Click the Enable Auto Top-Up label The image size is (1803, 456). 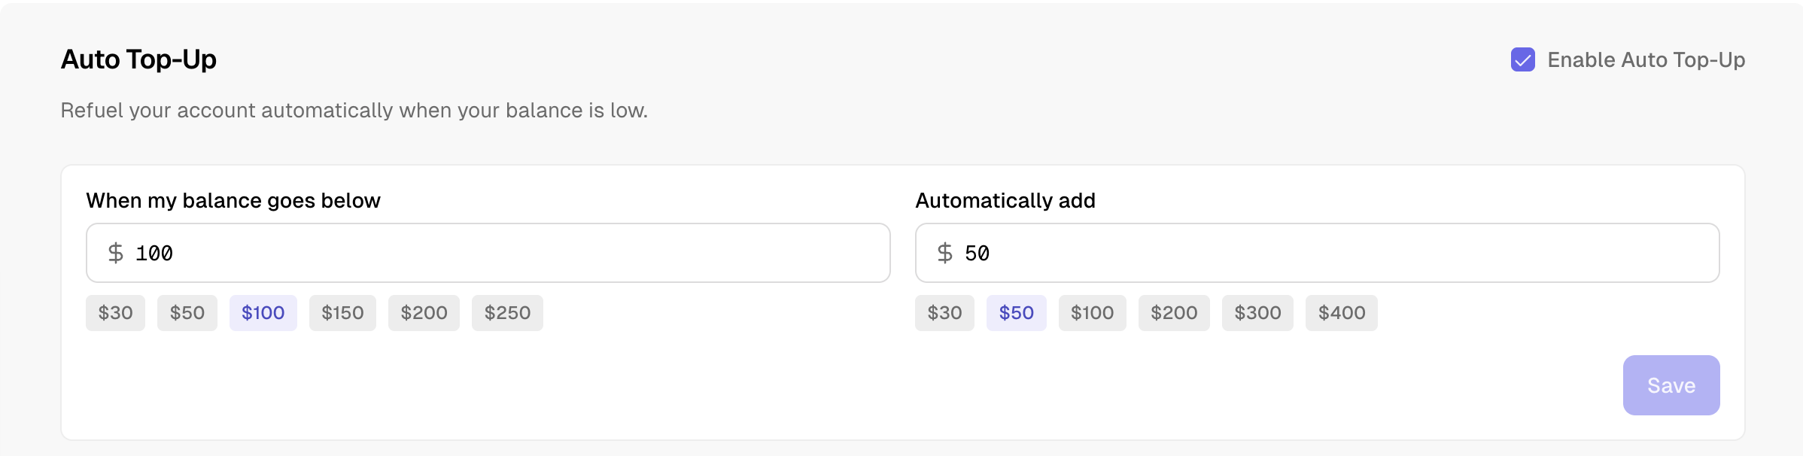[1646, 59]
